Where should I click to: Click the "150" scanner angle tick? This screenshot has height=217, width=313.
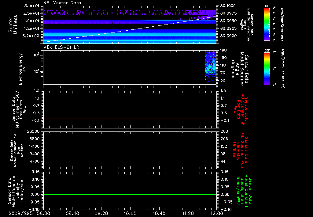tap(223, 58)
